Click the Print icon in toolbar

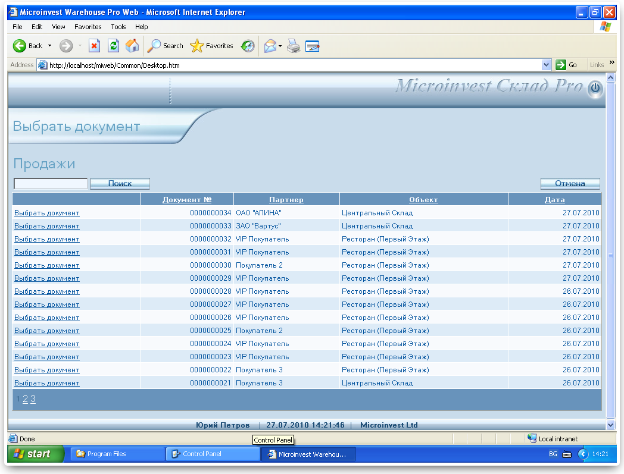294,46
